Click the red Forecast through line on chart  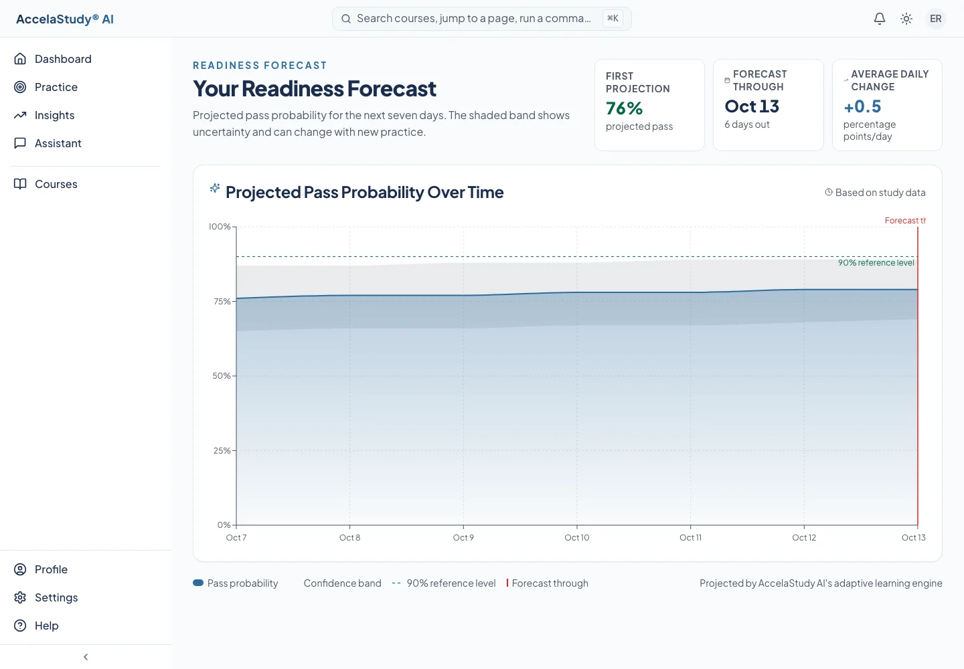918,375
